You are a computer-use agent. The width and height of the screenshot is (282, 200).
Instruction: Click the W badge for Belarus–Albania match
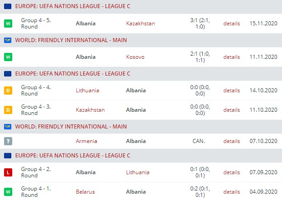tap(8, 192)
